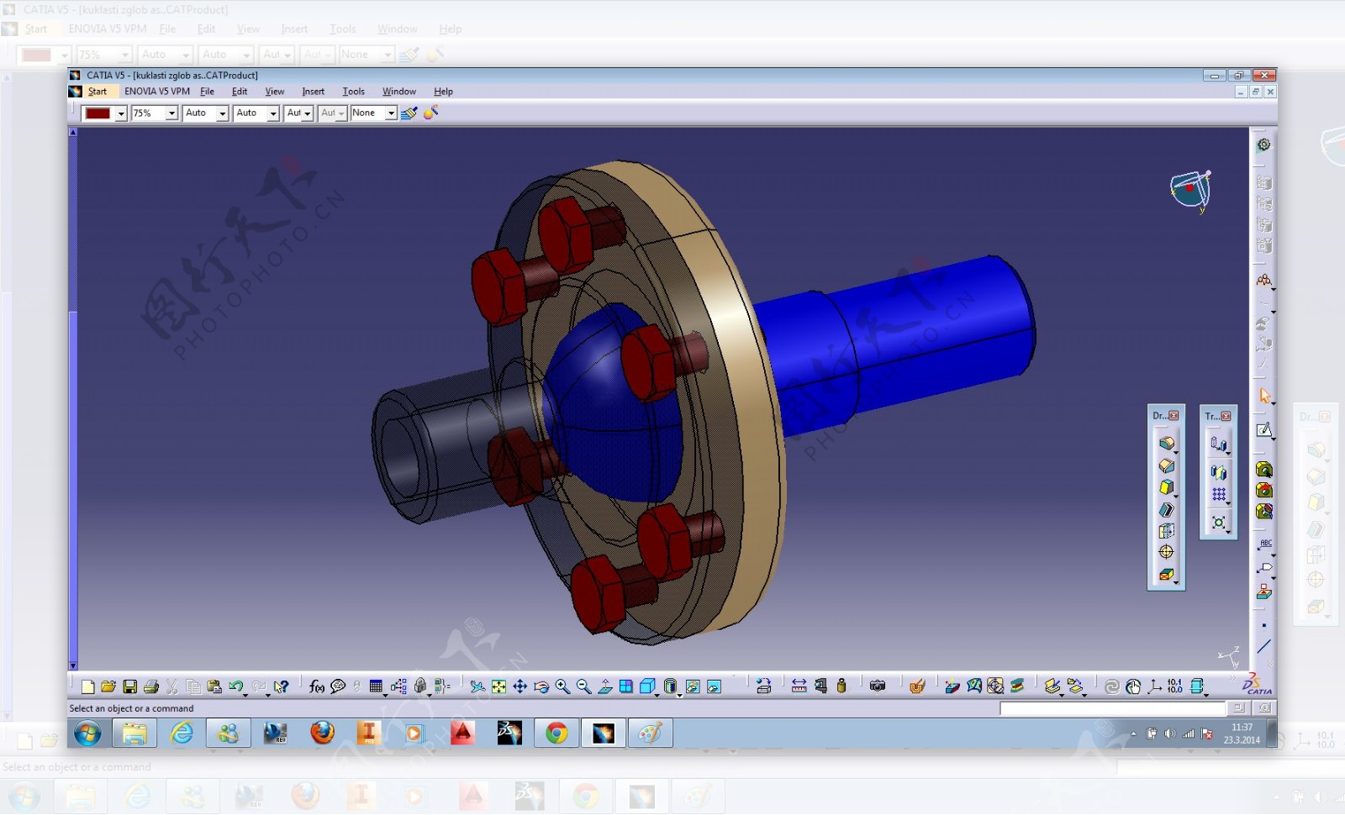This screenshot has height=815, width=1345.
Task: Click the vertical scrollbar left of viewport
Action: coord(73,399)
